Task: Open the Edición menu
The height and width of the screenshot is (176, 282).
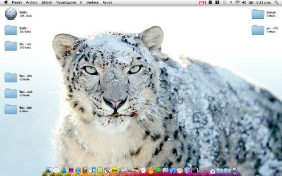Action: [47, 2]
